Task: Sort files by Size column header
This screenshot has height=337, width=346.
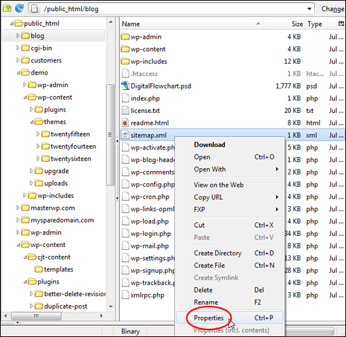Action: (x=284, y=24)
